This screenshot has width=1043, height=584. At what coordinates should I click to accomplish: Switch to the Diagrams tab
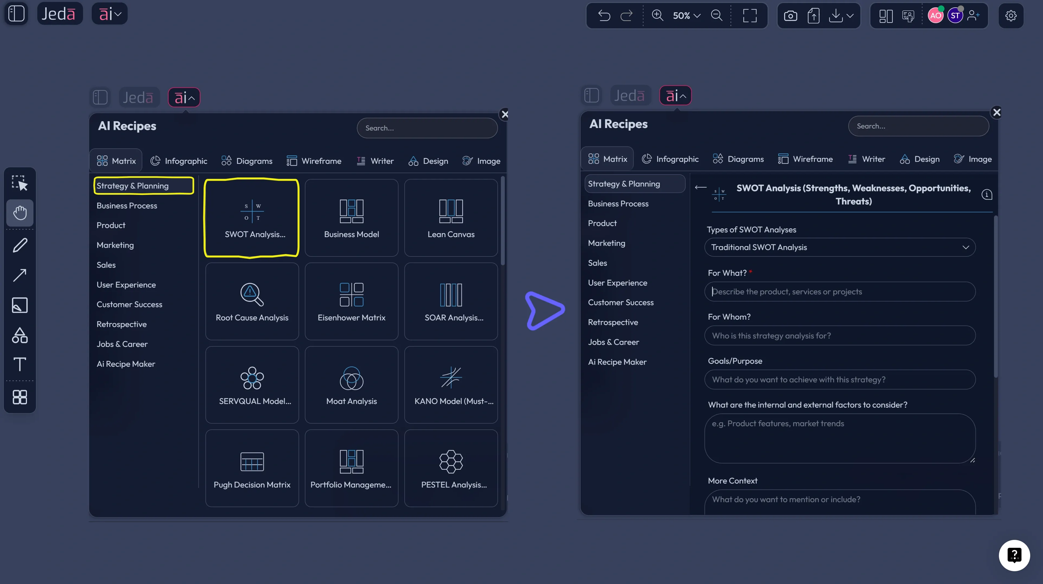pos(247,160)
